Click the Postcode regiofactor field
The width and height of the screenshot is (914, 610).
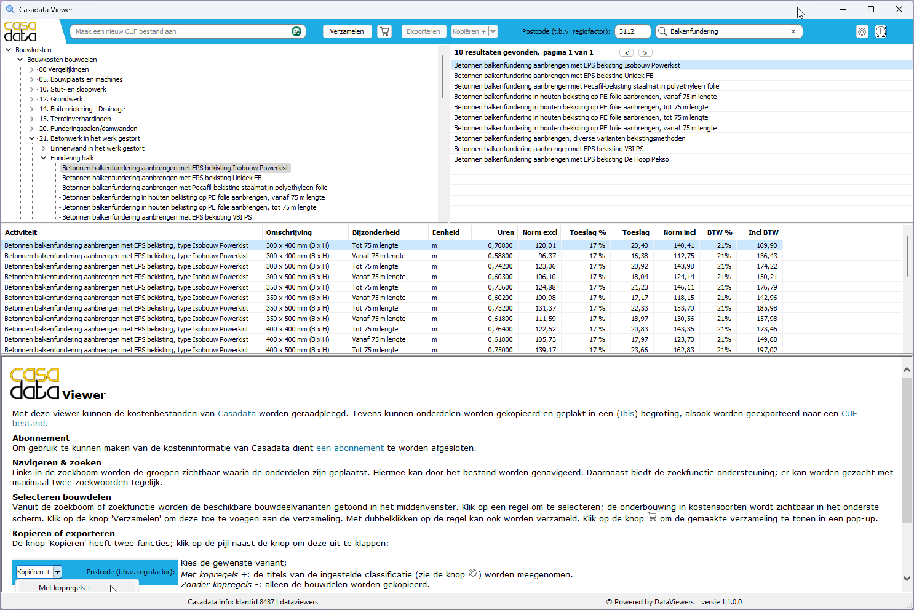point(632,31)
